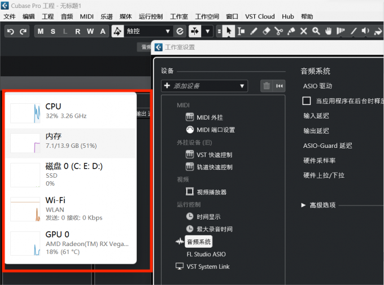Open the 文件 menu
The image size is (384, 285).
point(10,16)
